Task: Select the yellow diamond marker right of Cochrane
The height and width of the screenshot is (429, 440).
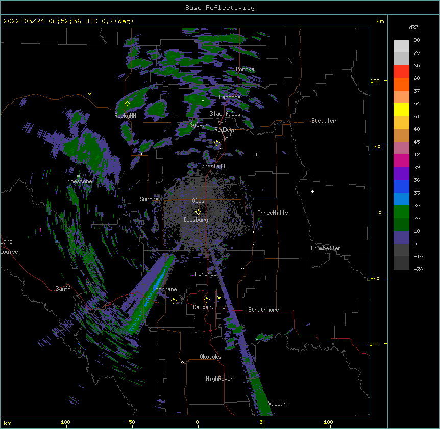Action: point(174,301)
